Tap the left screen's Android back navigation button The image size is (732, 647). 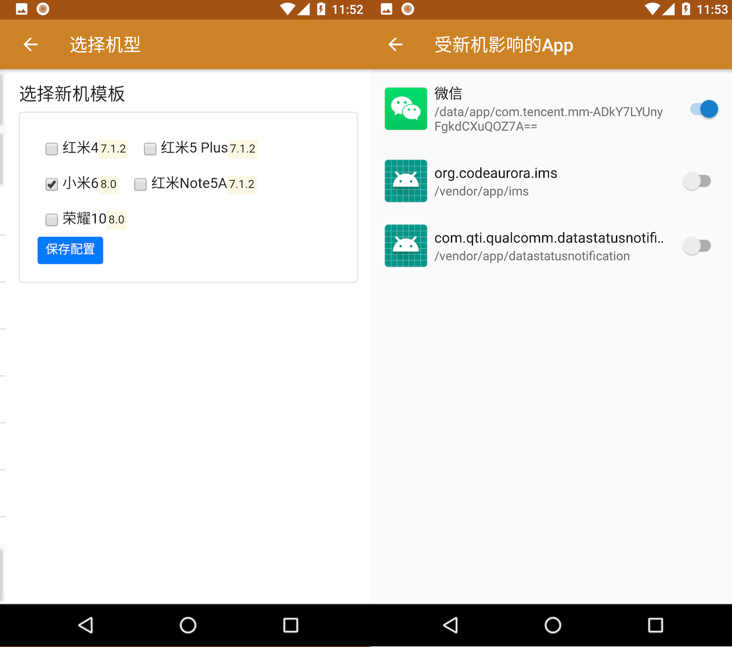(86, 625)
